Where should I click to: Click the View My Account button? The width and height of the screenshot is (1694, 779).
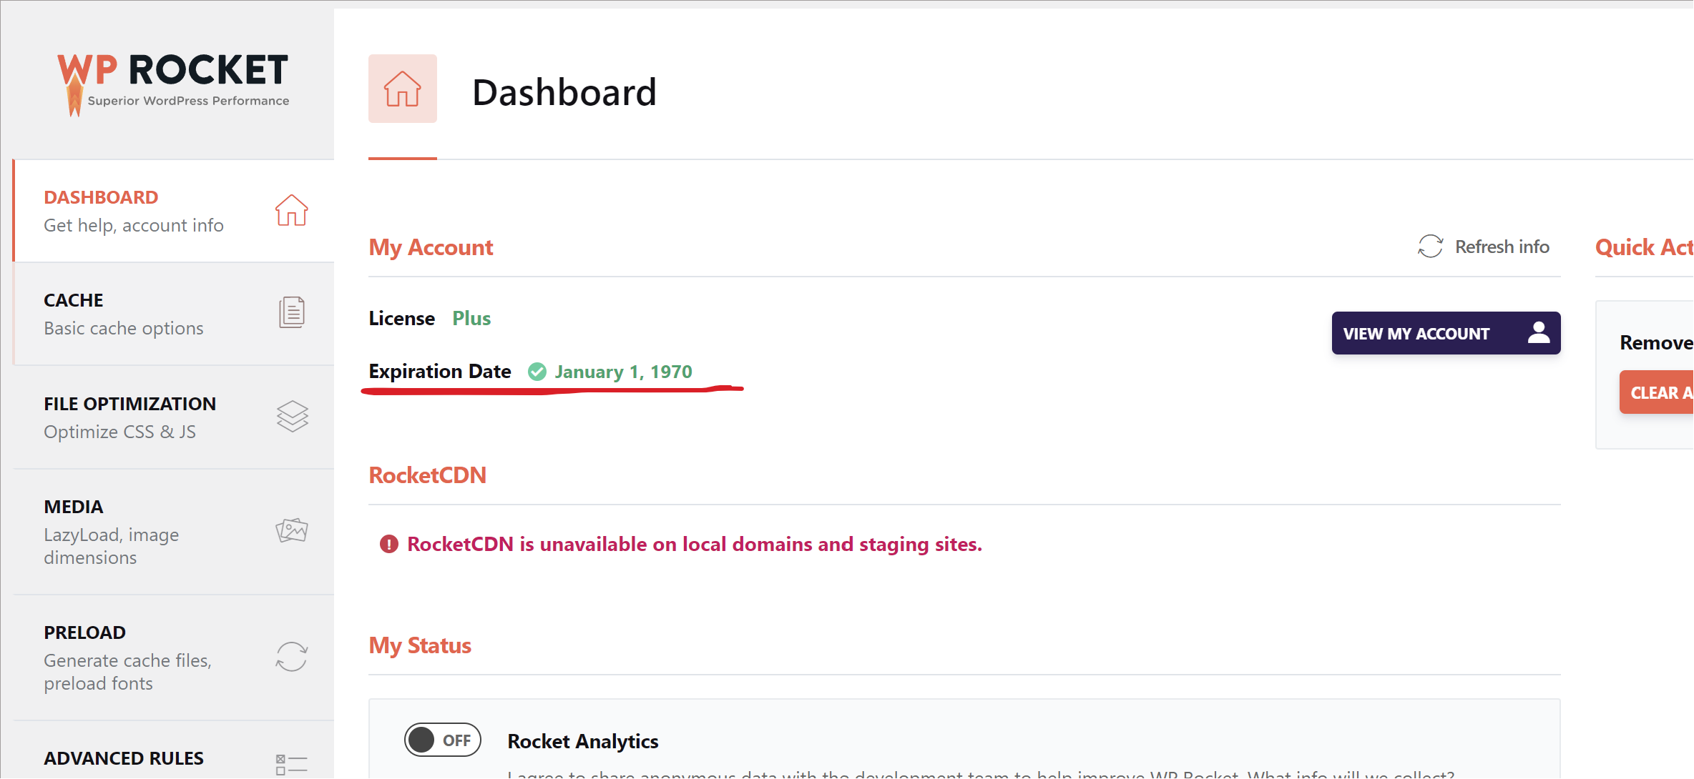click(x=1446, y=333)
